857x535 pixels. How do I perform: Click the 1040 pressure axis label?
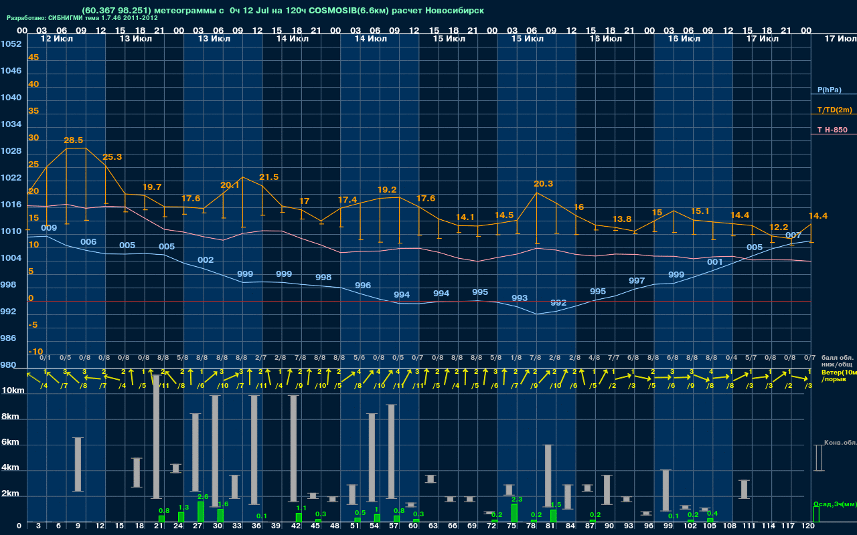(11, 98)
